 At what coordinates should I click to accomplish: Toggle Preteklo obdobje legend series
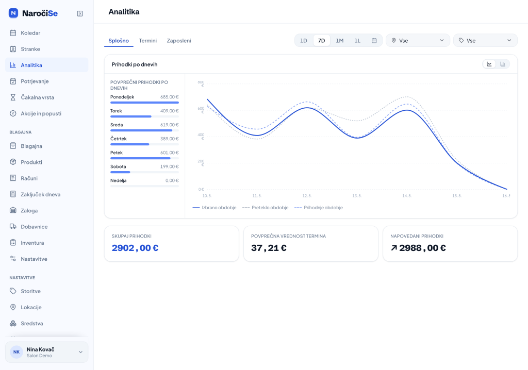point(266,208)
